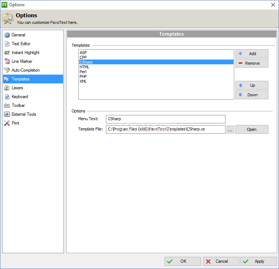Confirm with the OK button
This screenshot has width=279, height=269.
[x=183, y=261]
